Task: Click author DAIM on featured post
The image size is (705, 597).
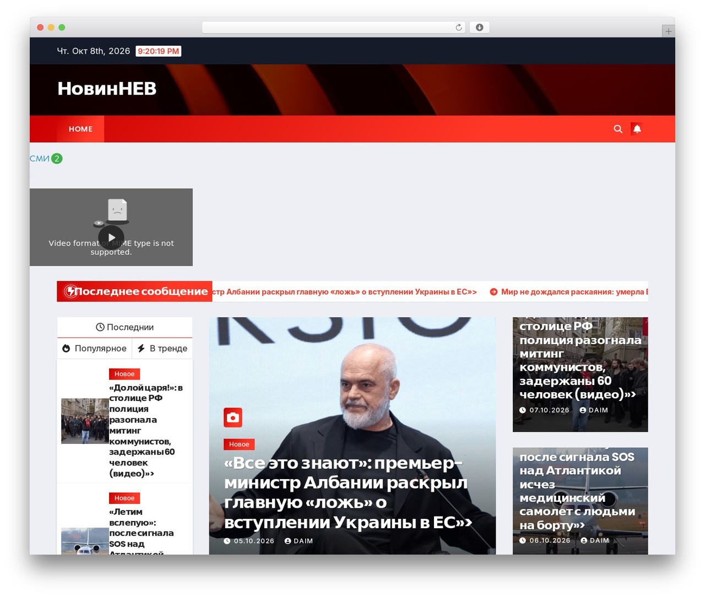Action: [299, 541]
